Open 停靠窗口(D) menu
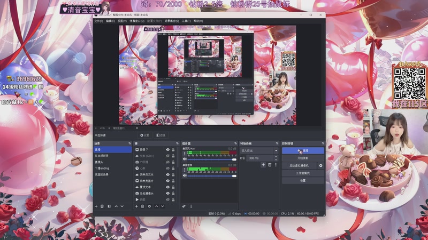 (x=137, y=21)
